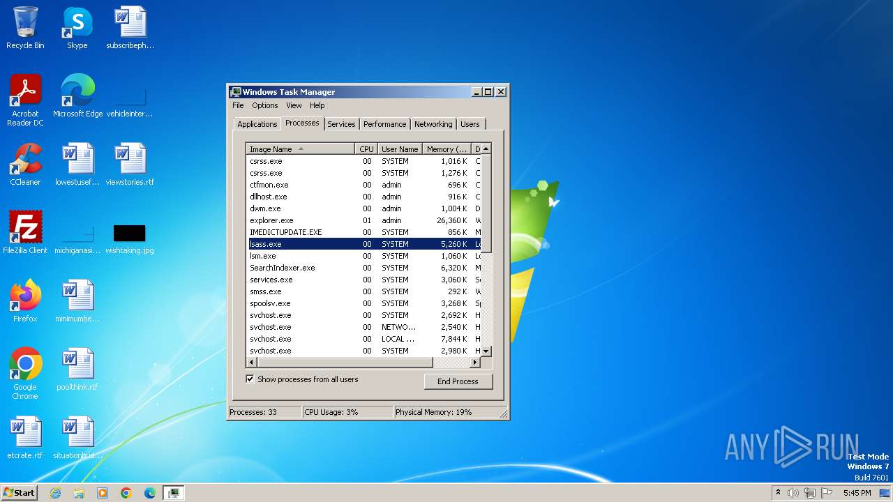Launch the FileZilla Client shortcut

[25, 233]
